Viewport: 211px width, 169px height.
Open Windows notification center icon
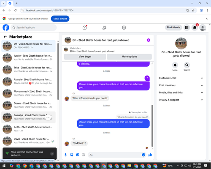206,166
